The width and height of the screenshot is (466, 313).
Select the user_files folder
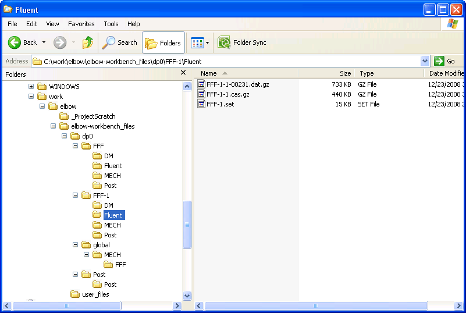coord(95,294)
